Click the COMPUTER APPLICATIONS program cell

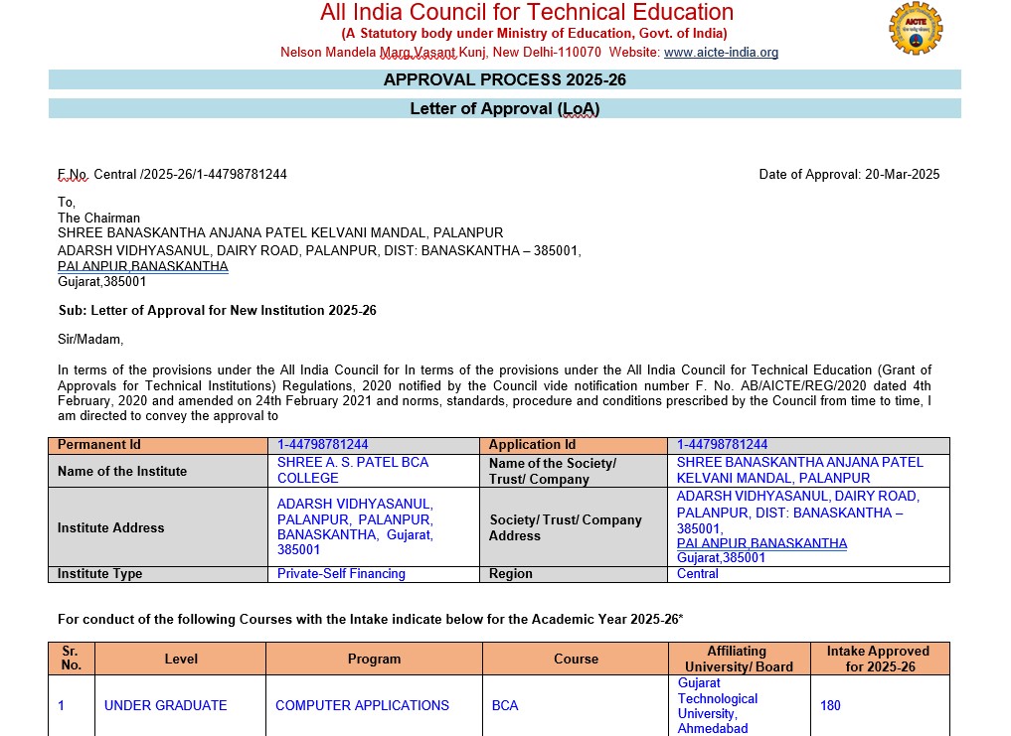(x=362, y=705)
